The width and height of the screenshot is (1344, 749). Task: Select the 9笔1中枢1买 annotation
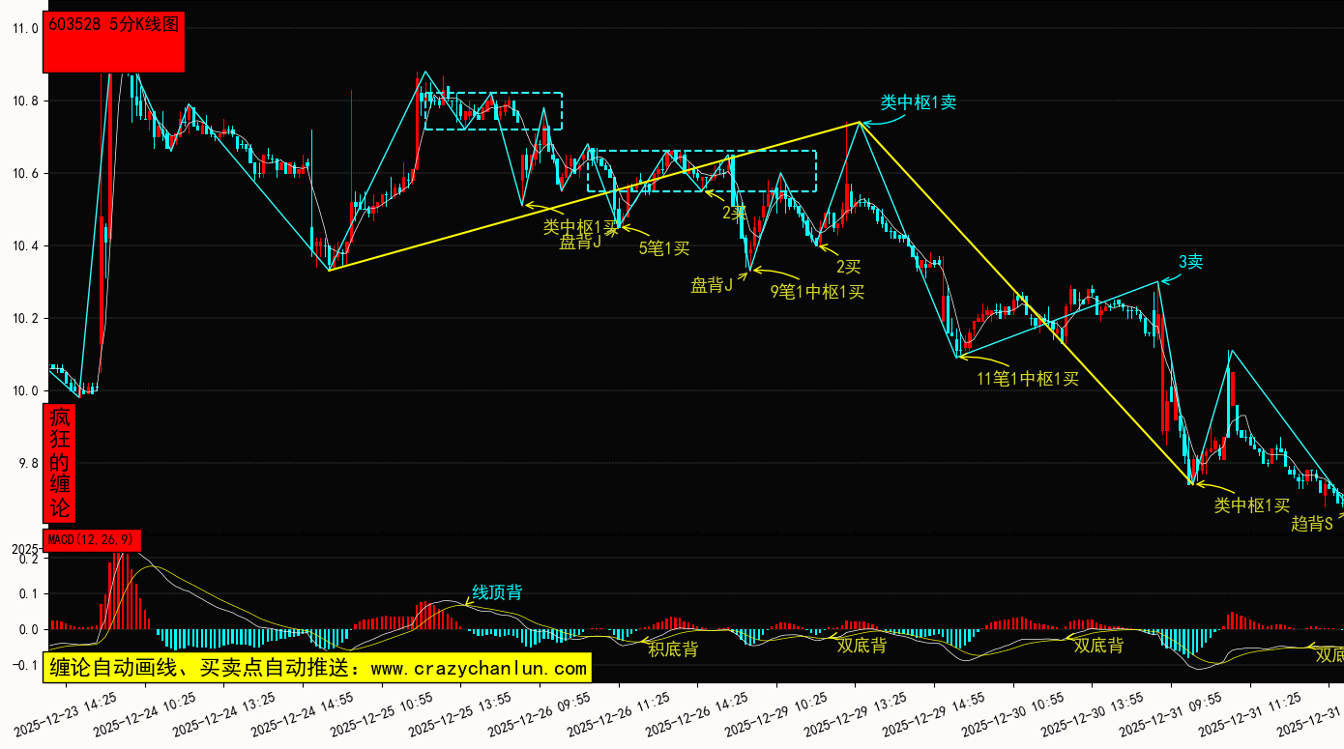click(817, 291)
